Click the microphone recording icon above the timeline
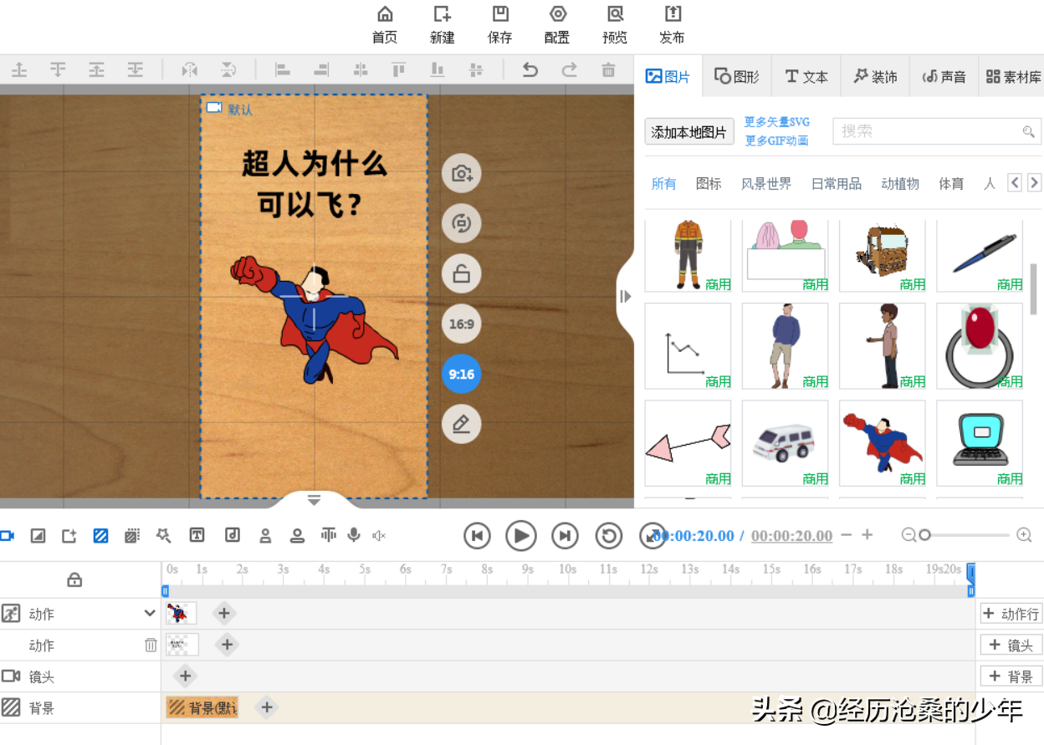The image size is (1044, 745). click(354, 535)
